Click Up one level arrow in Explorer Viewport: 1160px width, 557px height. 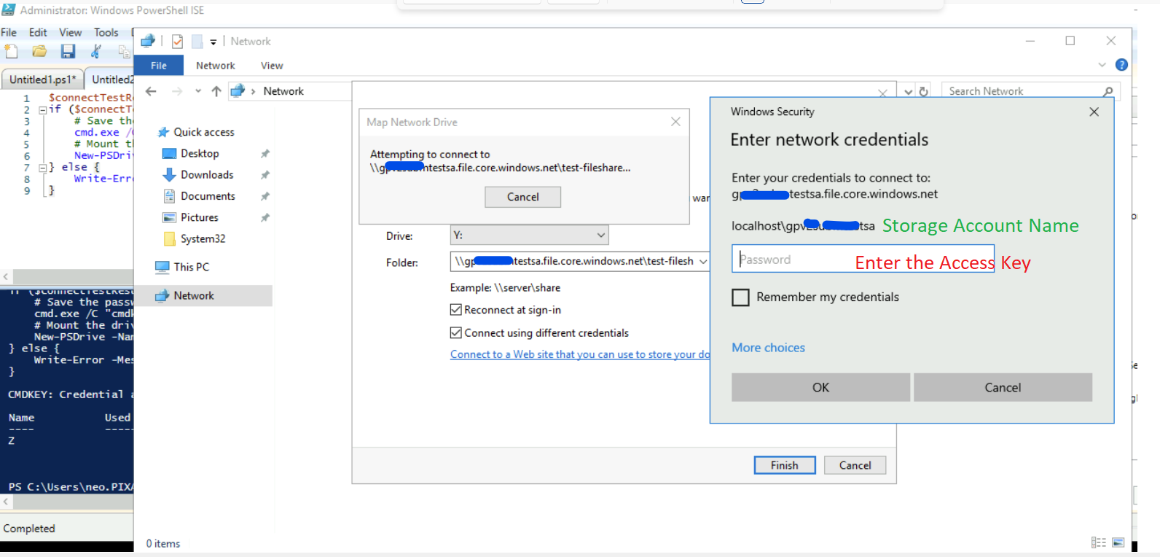click(216, 91)
